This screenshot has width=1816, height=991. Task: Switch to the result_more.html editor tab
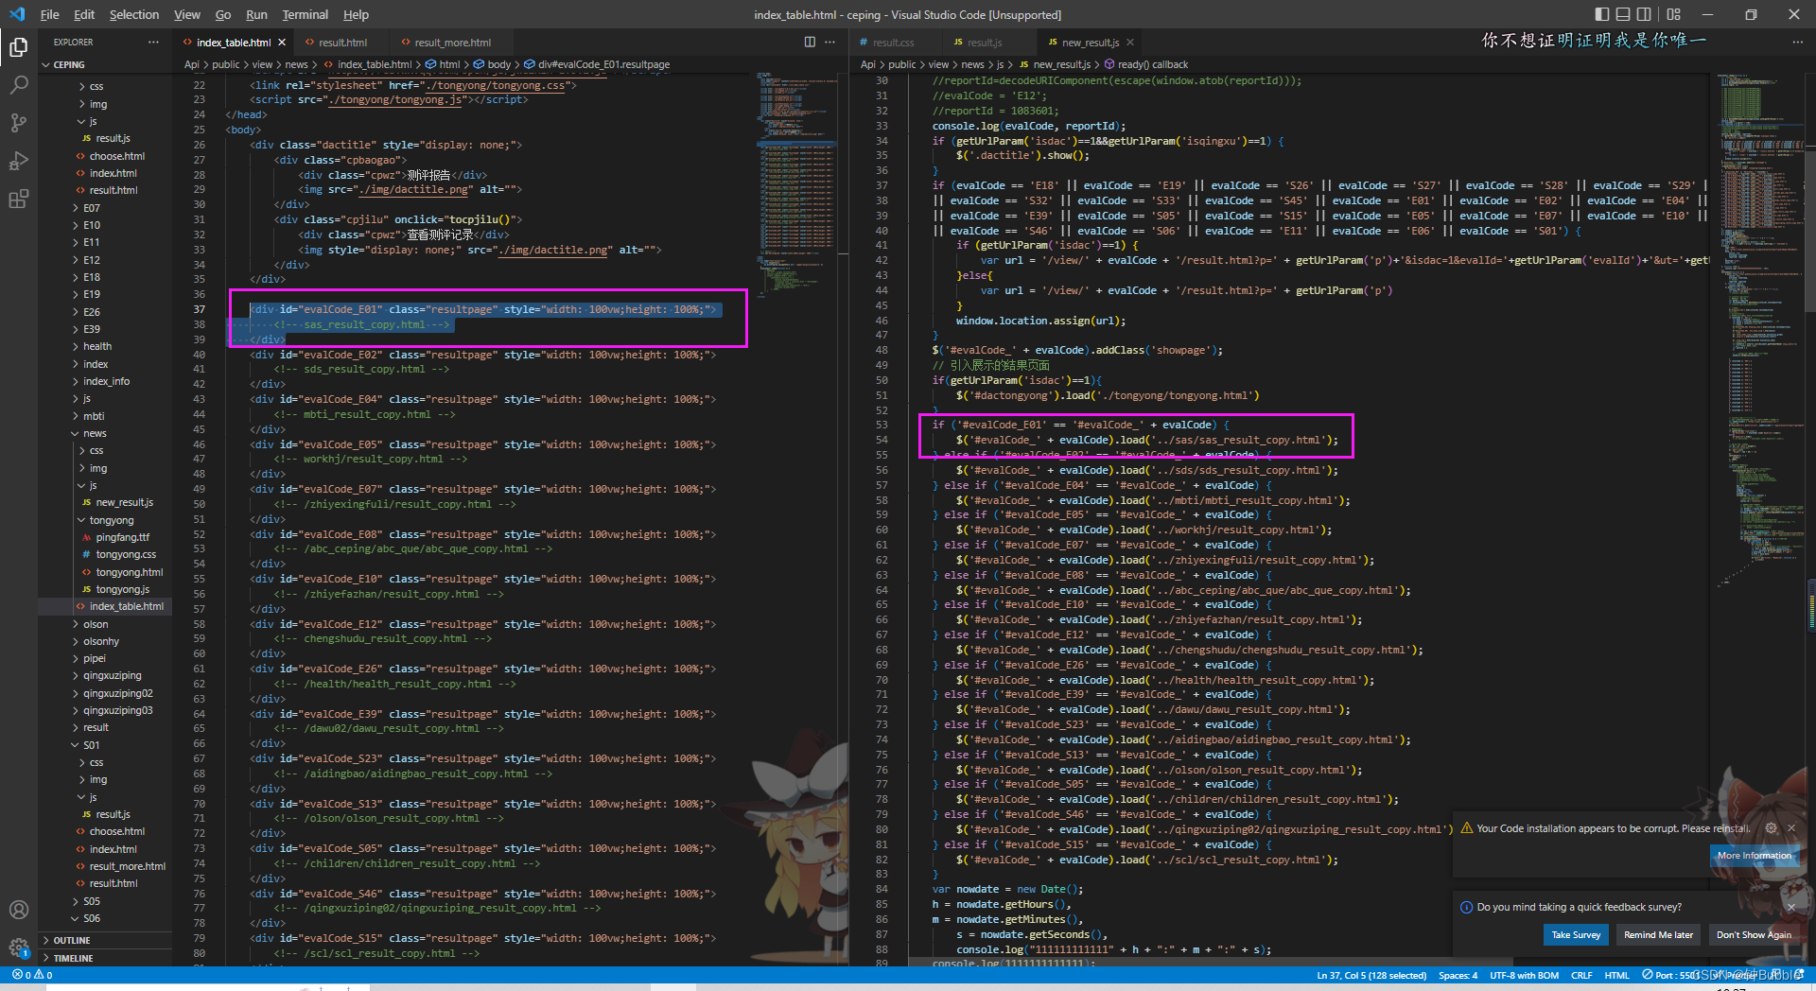[x=452, y=43]
